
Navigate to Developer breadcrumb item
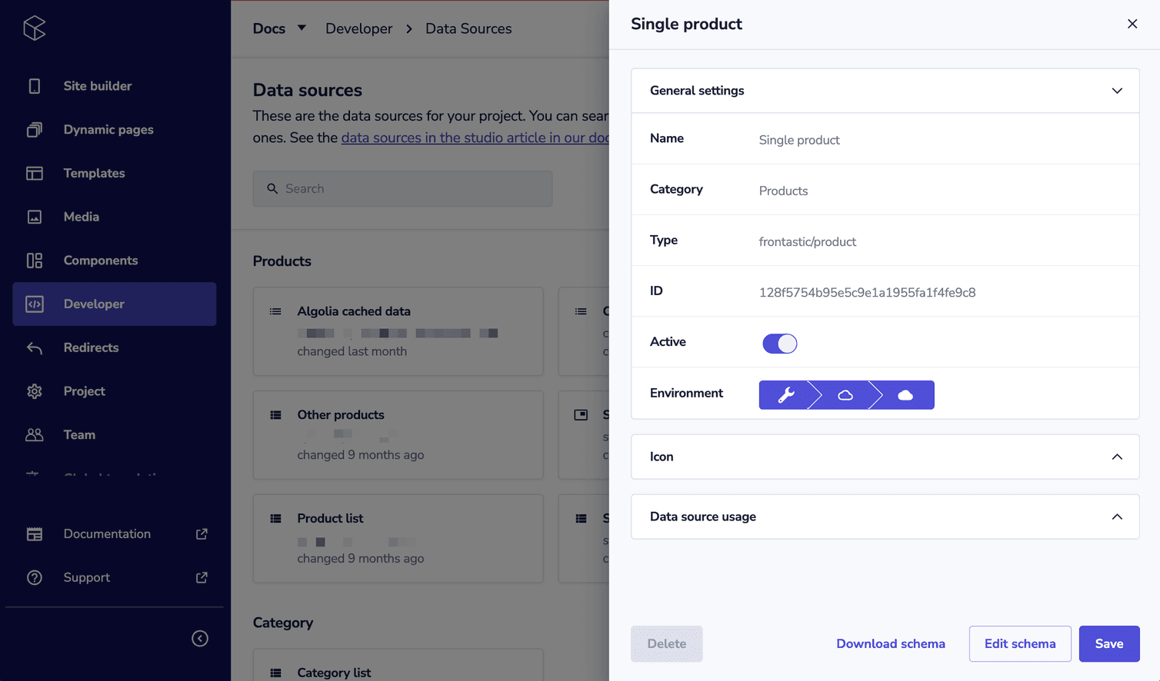358,28
